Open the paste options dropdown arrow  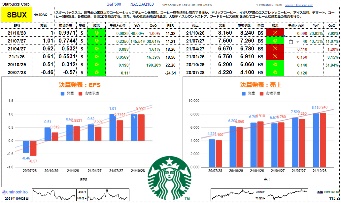pos(297,42)
